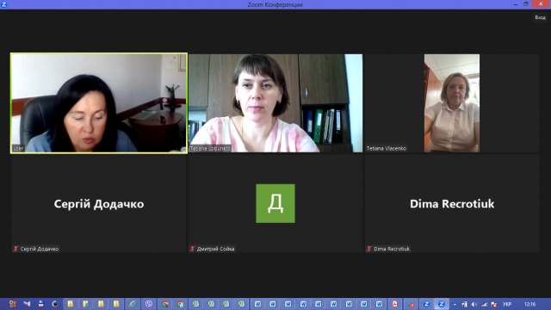Open the signal bars network icon
551x310 pixels.
[484, 304]
